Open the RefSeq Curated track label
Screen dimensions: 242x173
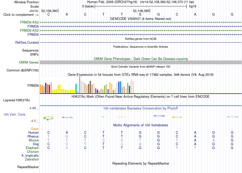pyautogui.click(x=27, y=42)
